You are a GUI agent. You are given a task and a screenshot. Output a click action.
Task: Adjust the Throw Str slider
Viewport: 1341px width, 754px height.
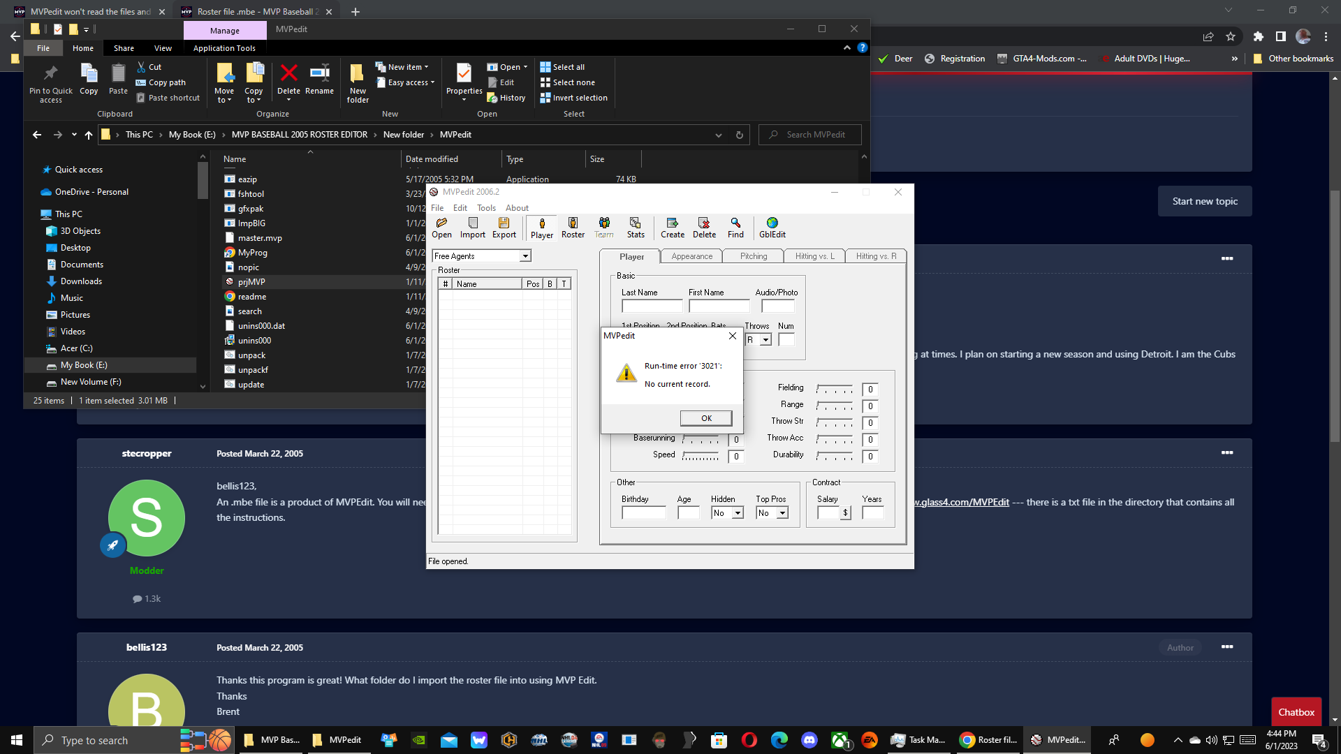[x=835, y=422]
